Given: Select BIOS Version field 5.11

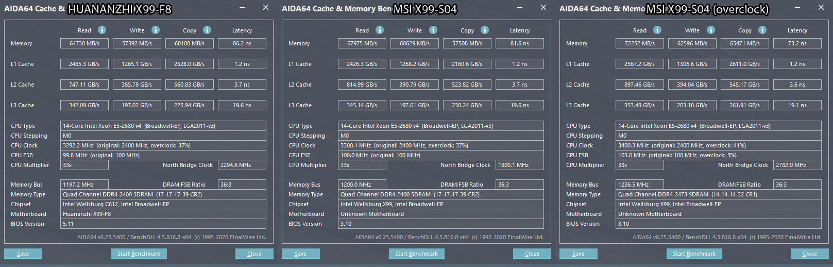Looking at the screenshot, I should [x=163, y=224].
